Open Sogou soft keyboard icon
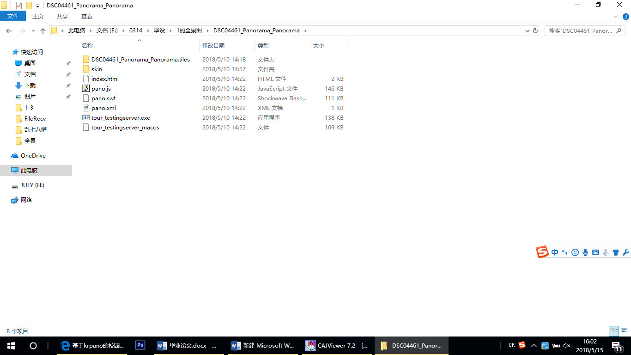 [x=595, y=252]
